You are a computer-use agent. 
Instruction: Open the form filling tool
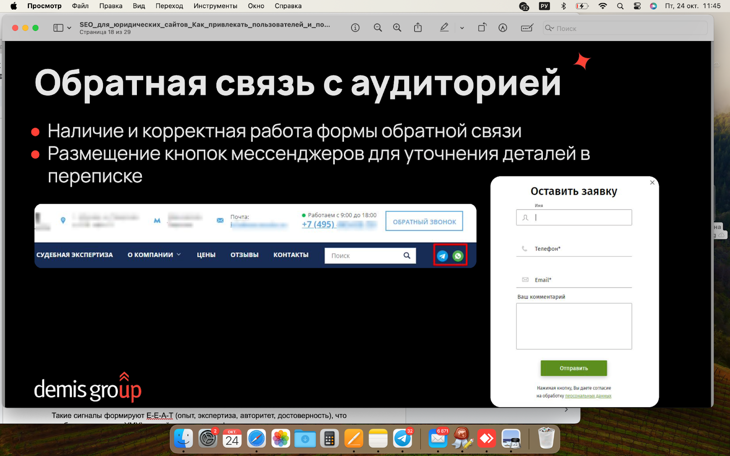tap(527, 28)
